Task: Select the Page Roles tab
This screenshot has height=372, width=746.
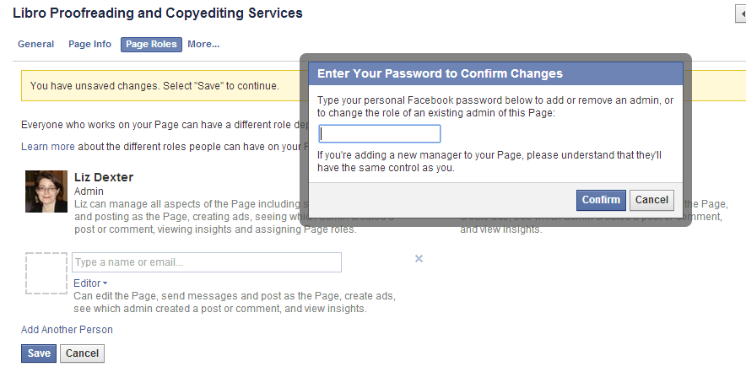Action: (x=151, y=44)
